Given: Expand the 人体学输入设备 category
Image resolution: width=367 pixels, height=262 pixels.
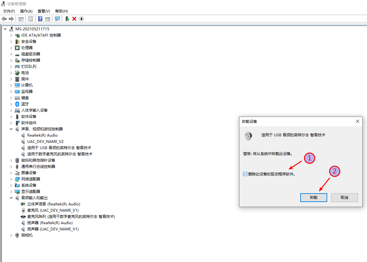Looking at the screenshot, I should (11, 110).
